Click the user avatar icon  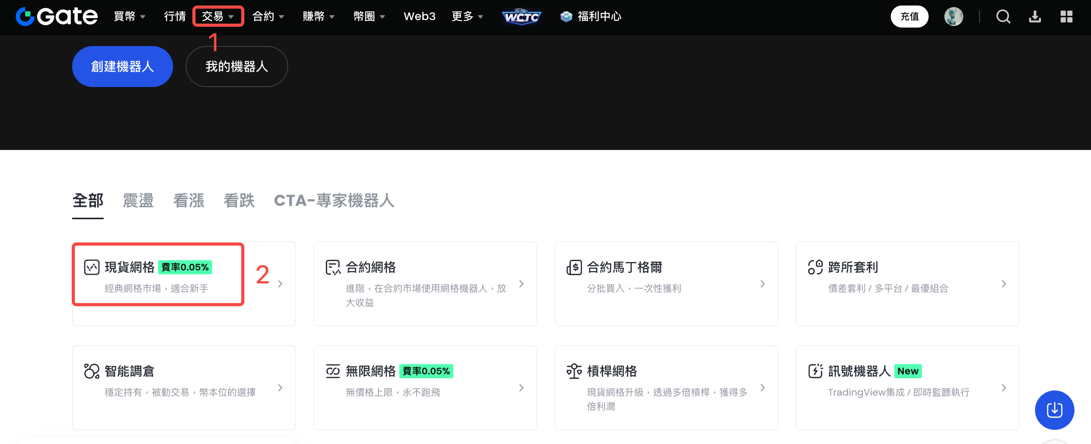click(x=953, y=17)
